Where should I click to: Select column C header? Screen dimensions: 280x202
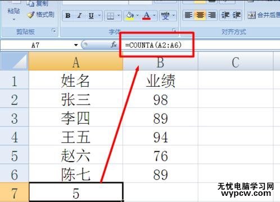click(236, 62)
